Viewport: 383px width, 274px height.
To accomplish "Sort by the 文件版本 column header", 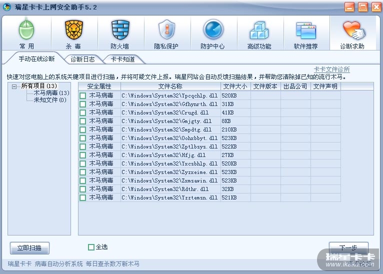I will [265, 86].
